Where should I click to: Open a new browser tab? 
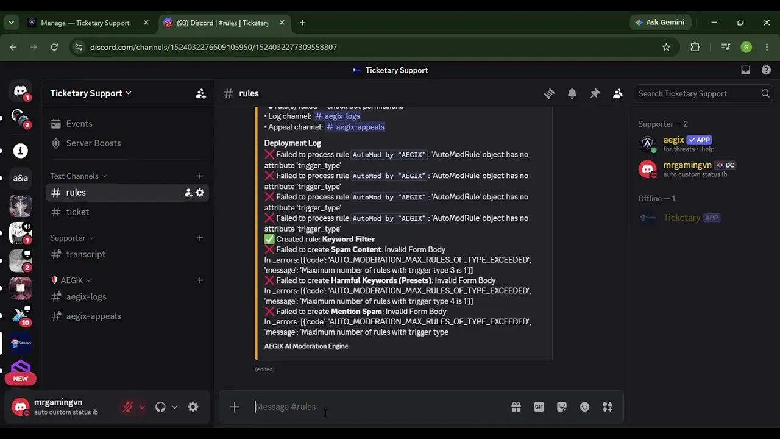point(302,23)
